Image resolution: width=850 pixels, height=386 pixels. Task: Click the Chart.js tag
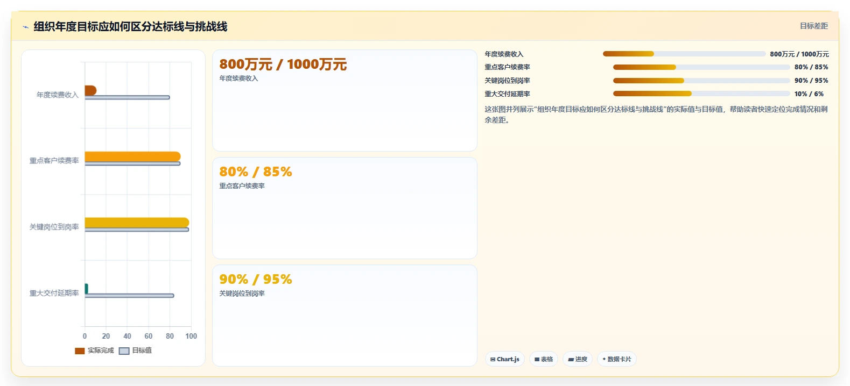tap(505, 359)
